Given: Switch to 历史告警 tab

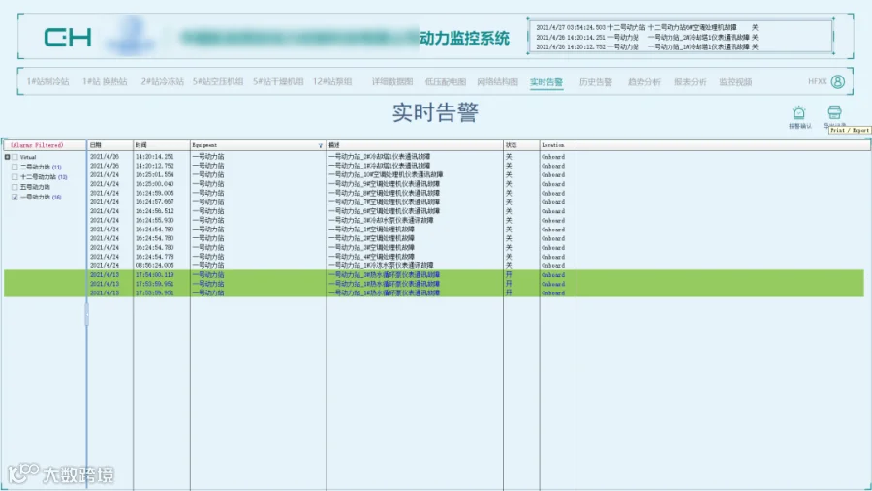Looking at the screenshot, I should pos(596,81).
